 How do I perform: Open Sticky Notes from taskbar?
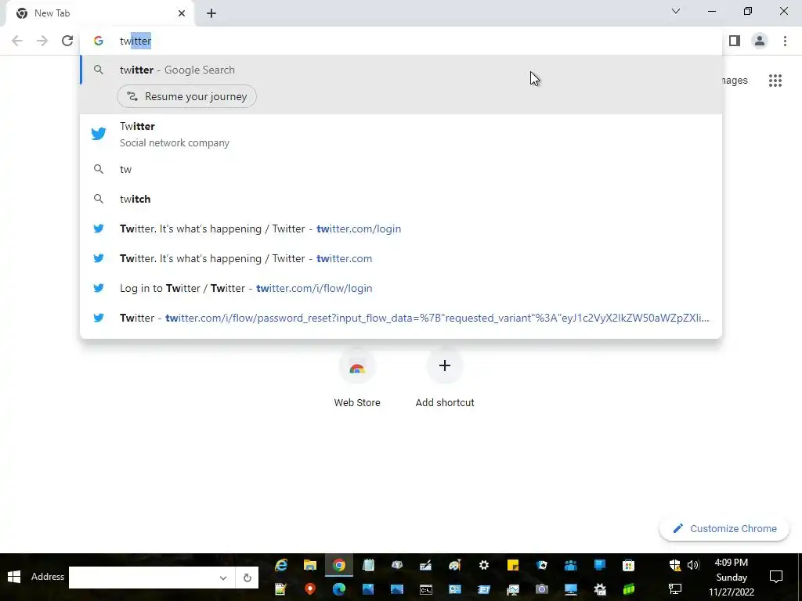point(512,565)
